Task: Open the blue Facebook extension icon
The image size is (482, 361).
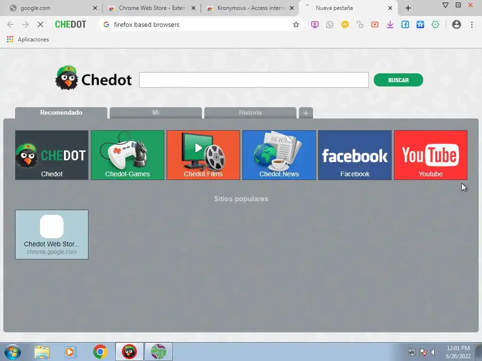Action: (x=405, y=24)
